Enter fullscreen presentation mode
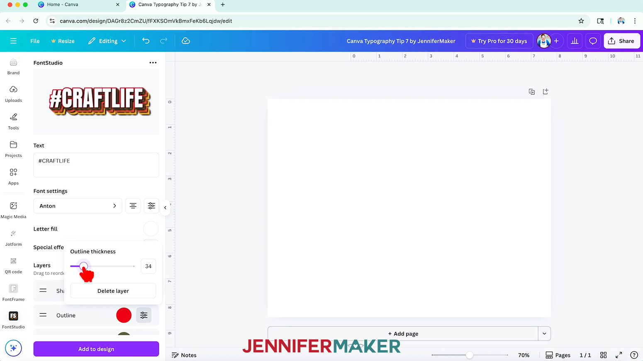643x361 pixels. tap(619, 355)
